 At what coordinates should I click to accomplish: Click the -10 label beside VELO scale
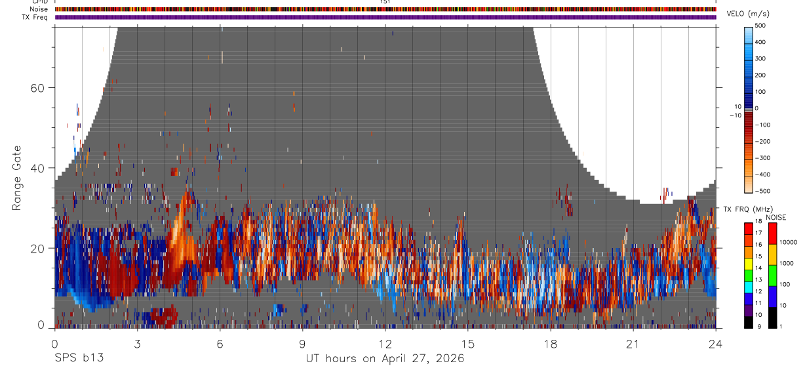click(734, 115)
